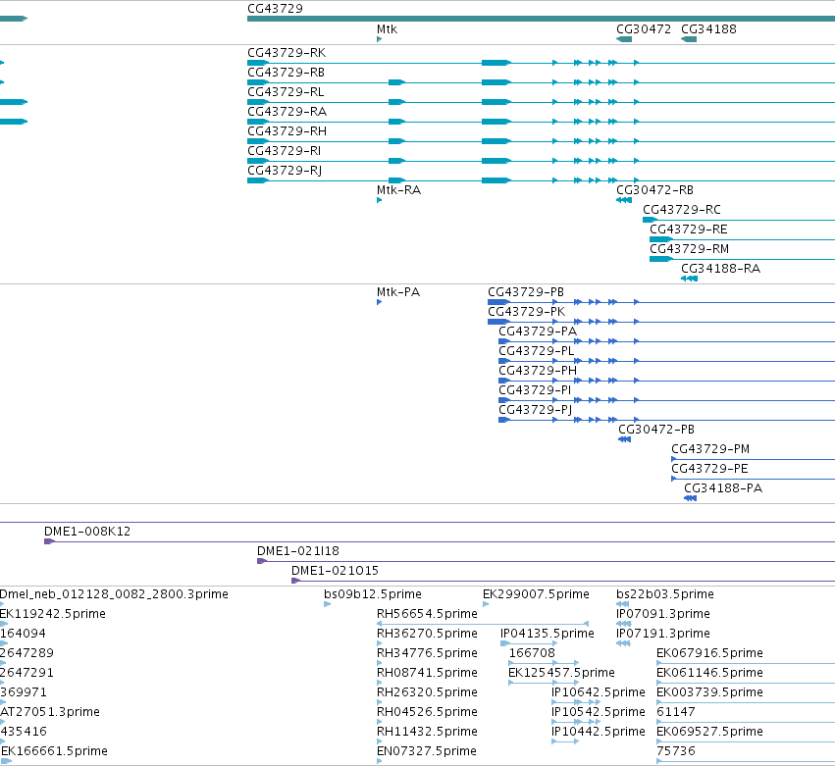Click EST EK166661.5prime

[54, 752]
